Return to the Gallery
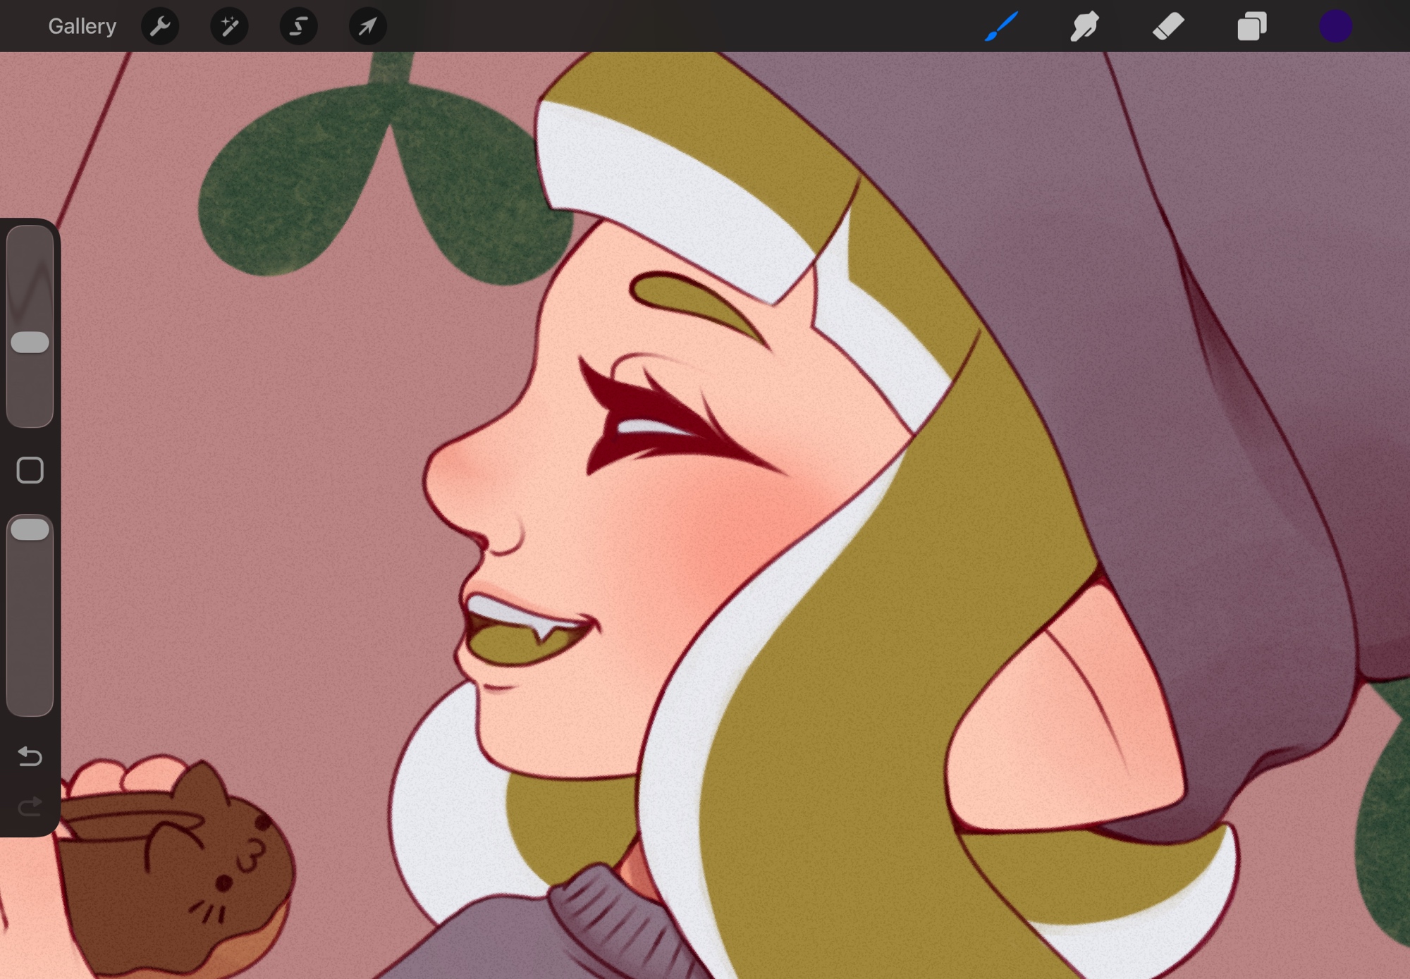 (x=82, y=27)
